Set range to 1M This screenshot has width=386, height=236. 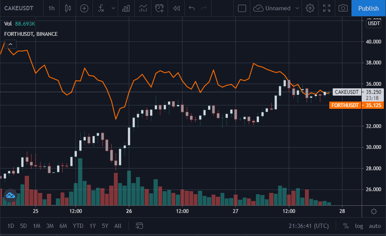(x=37, y=226)
